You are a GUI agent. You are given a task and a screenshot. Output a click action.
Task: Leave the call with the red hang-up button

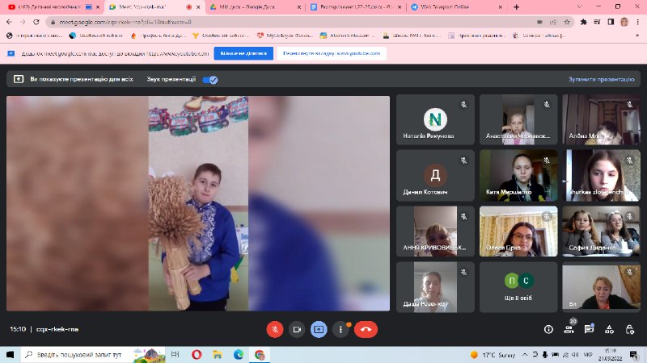(366, 329)
